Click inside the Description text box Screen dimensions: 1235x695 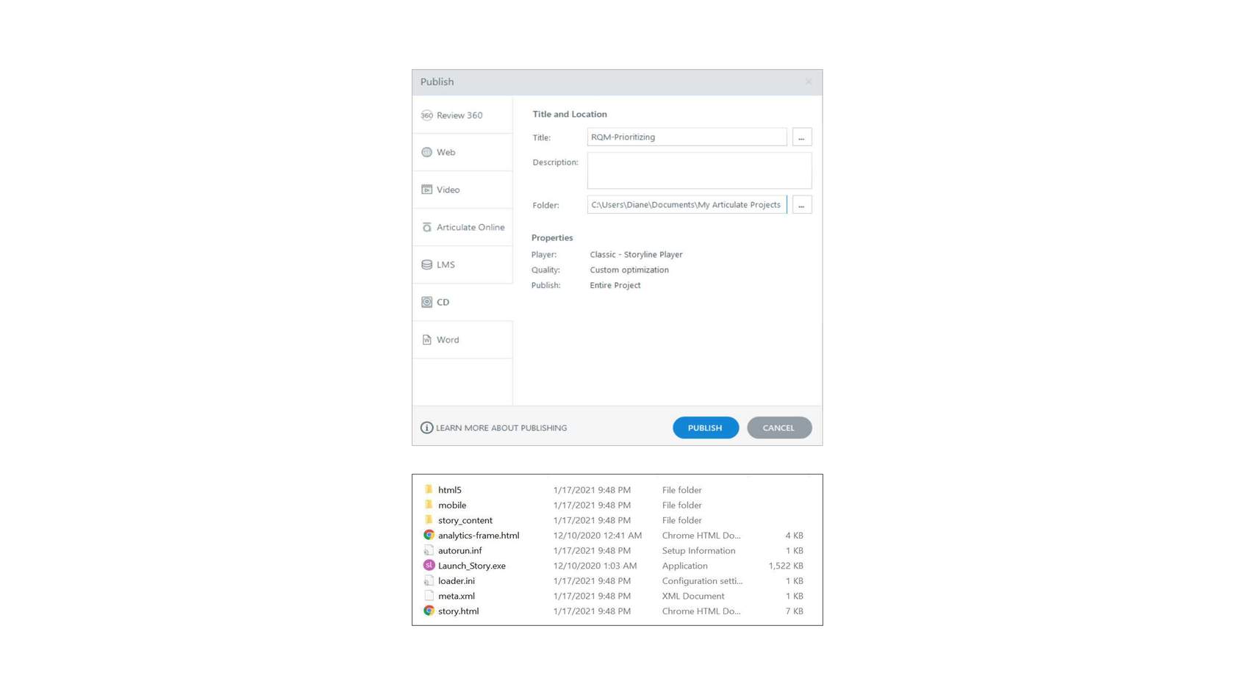699,170
